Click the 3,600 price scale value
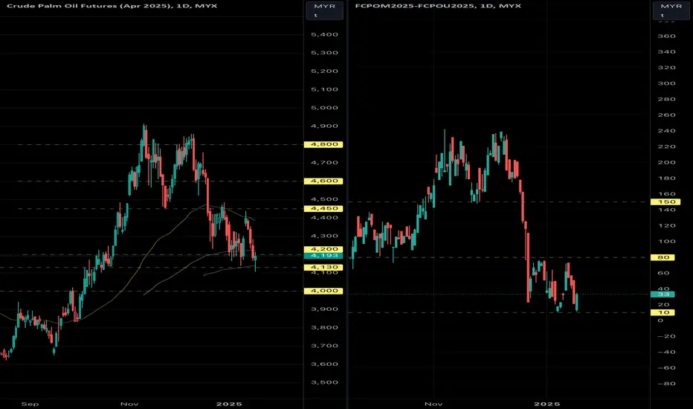 324,364
